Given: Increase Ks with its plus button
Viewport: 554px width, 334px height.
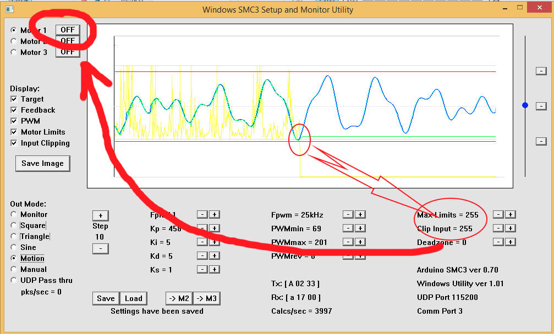Looking at the screenshot, I should pos(215,270).
